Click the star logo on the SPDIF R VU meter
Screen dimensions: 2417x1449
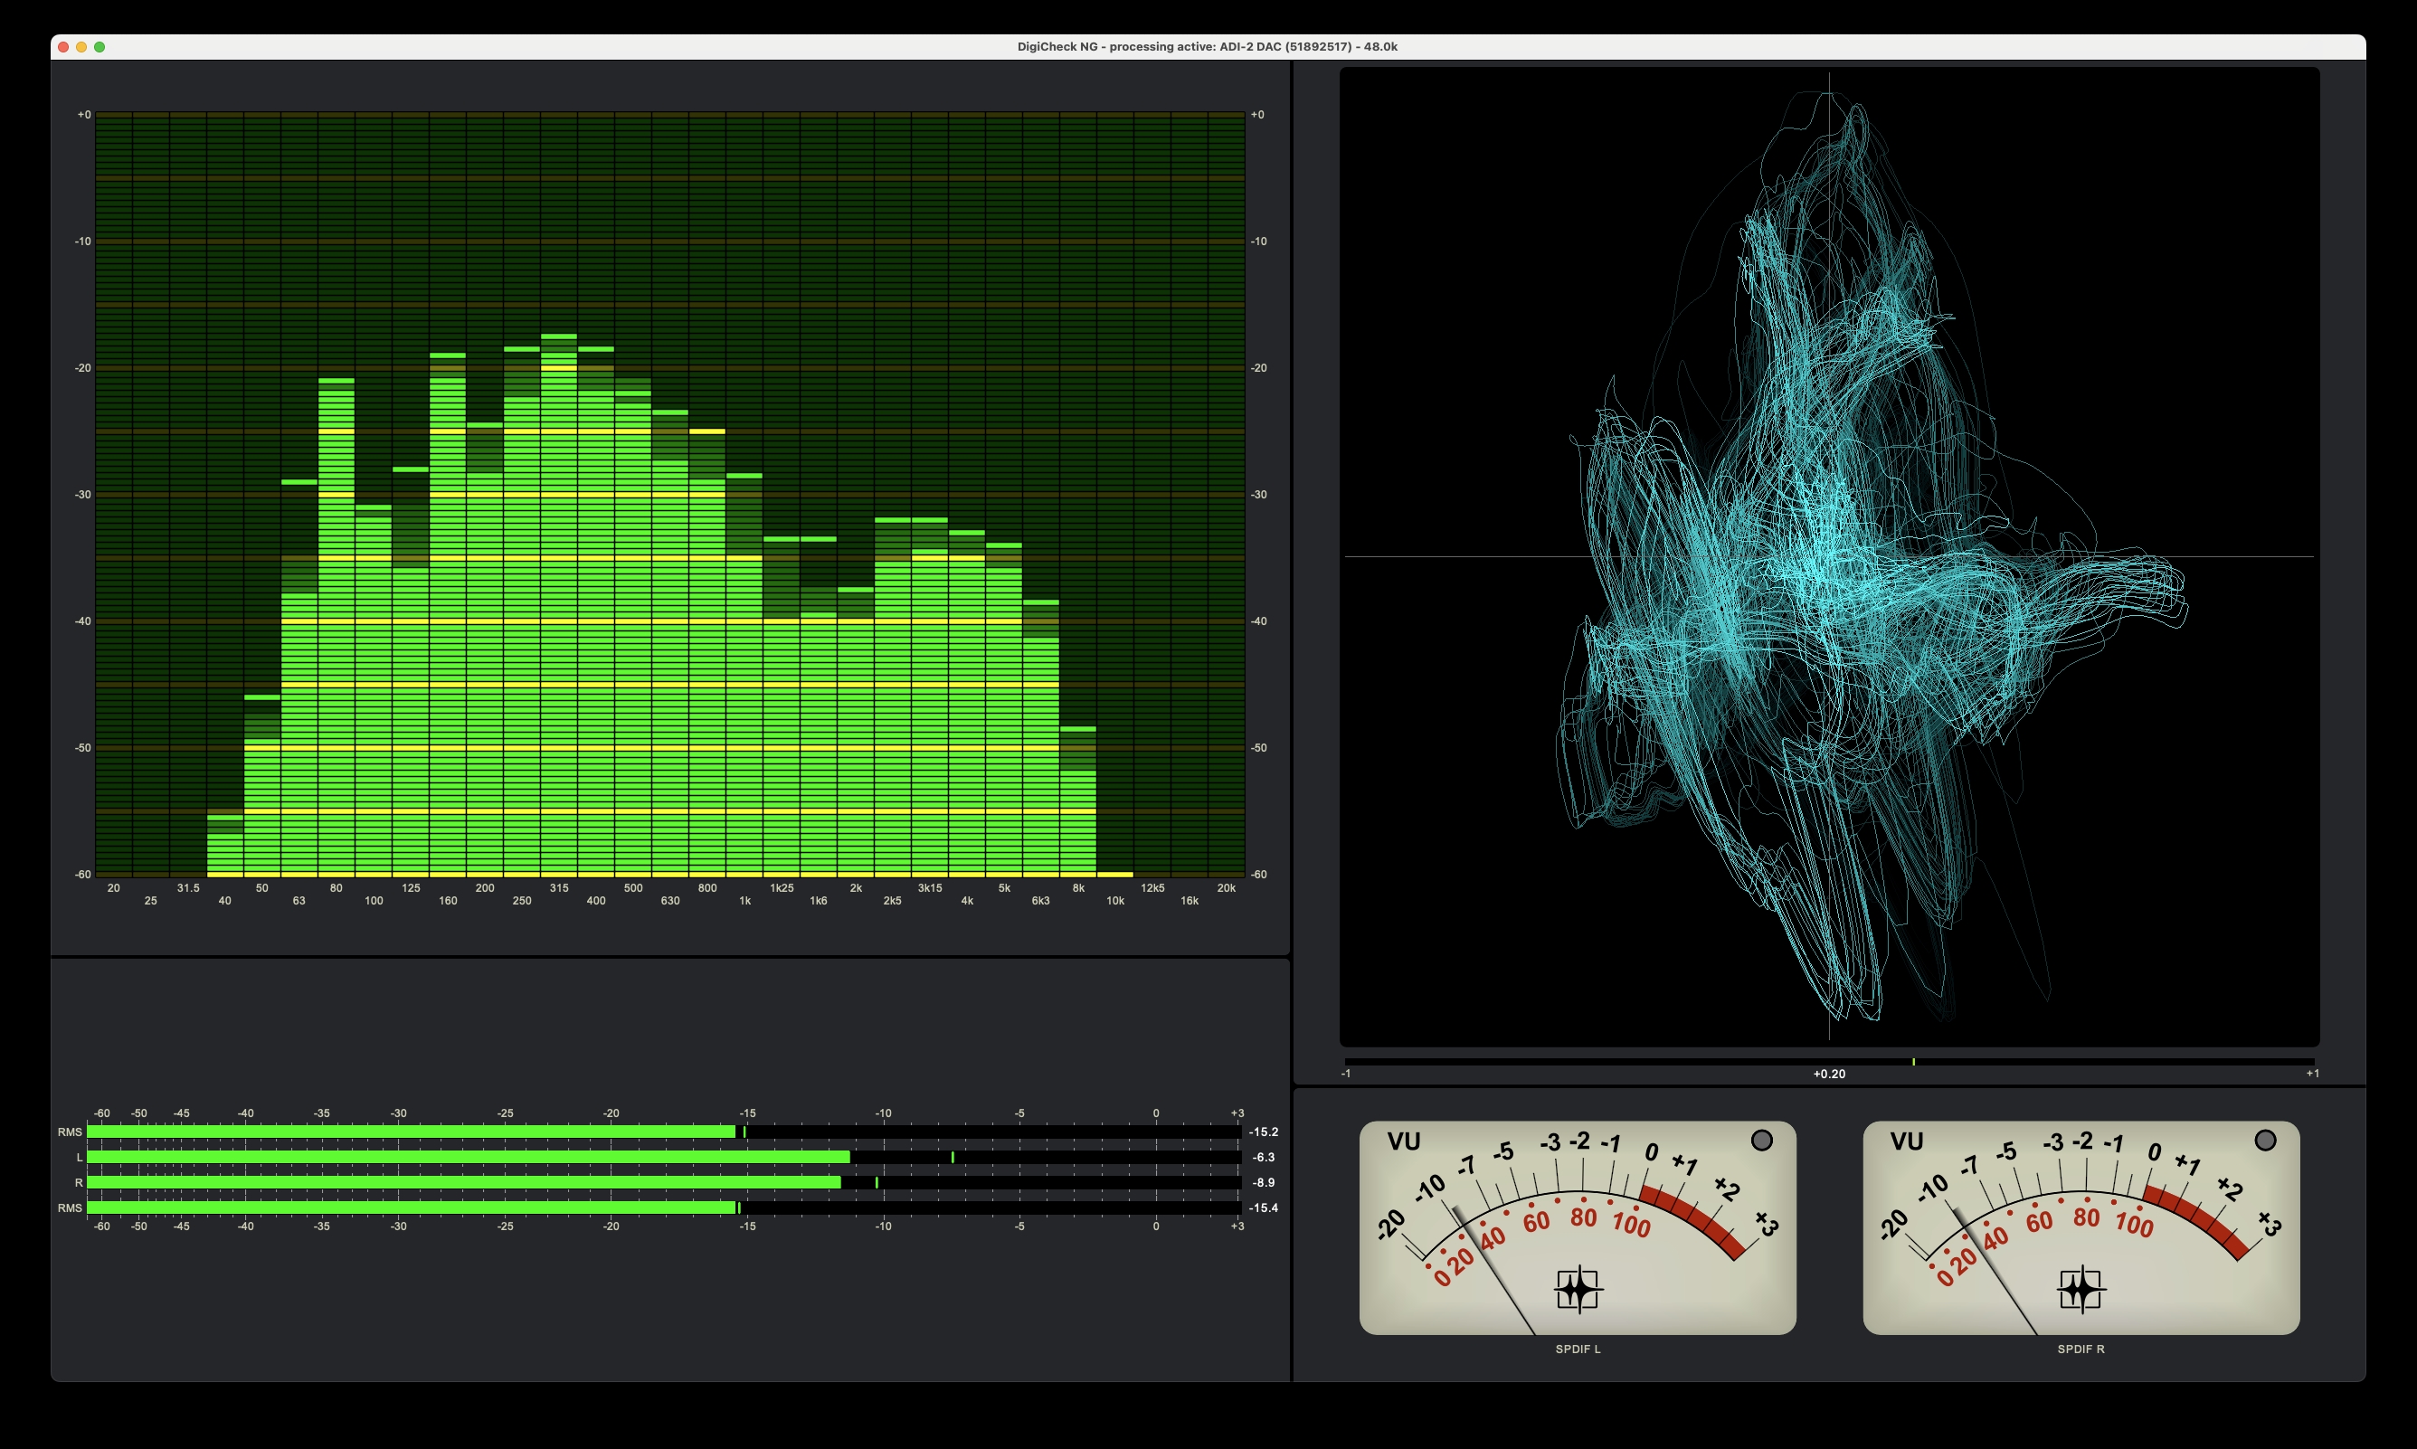(2081, 1289)
